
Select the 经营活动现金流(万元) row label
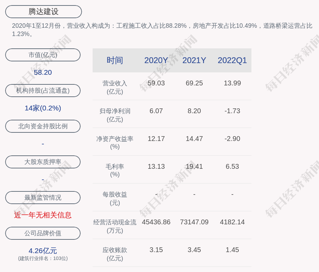point(115,226)
